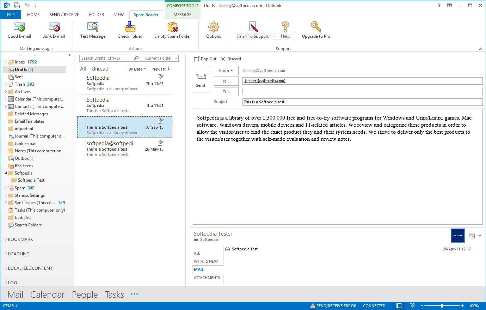Click Email To Support

pyautogui.click(x=252, y=30)
